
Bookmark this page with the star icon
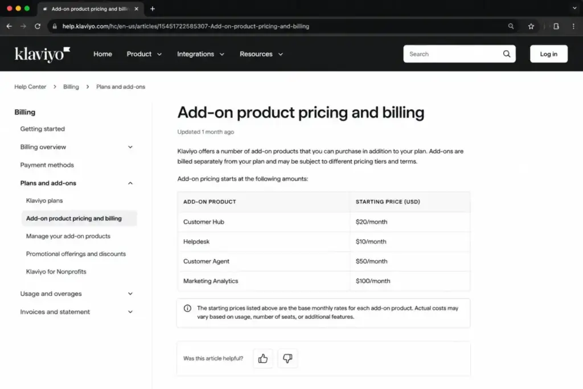[531, 26]
